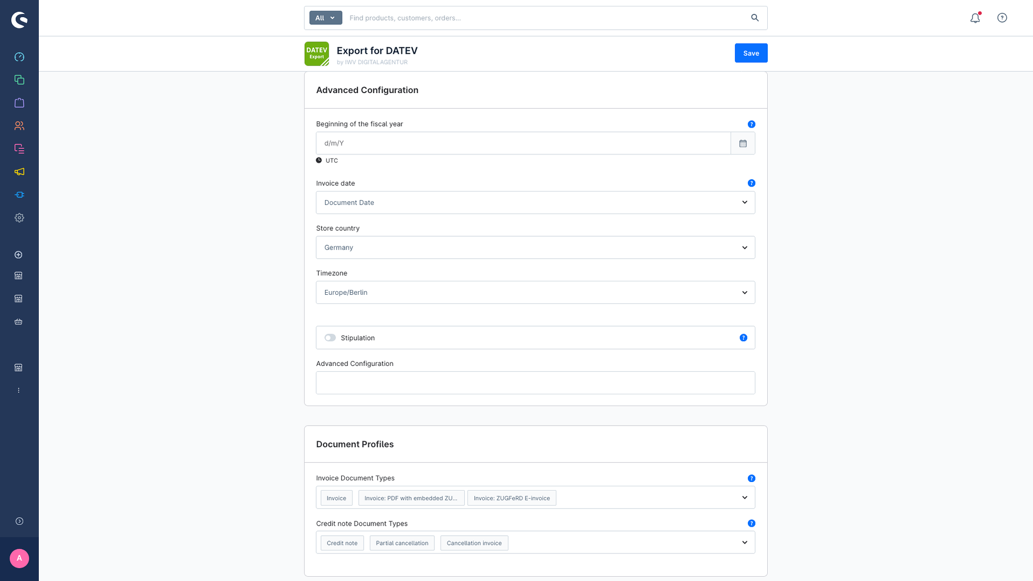The image size is (1033, 581).
Task: Open the Marketing megaphone icon in sidebar
Action: tap(19, 172)
